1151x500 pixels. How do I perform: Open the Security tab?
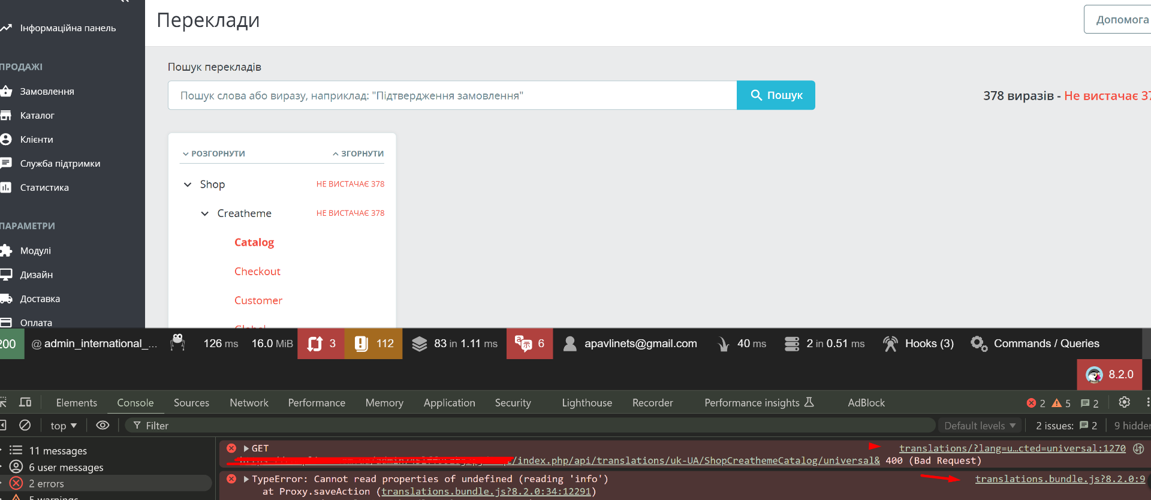(513, 403)
